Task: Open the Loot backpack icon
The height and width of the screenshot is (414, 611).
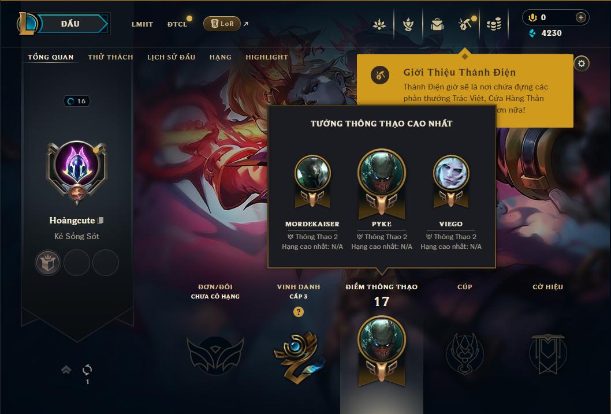Action: pyautogui.click(x=437, y=24)
